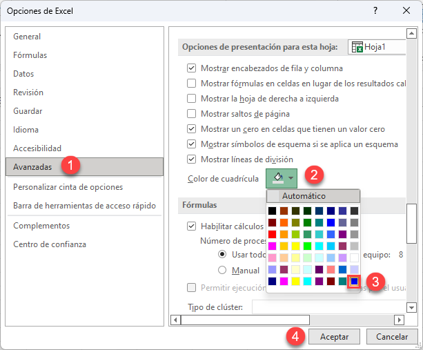Open the Revisión options page

[84, 93]
